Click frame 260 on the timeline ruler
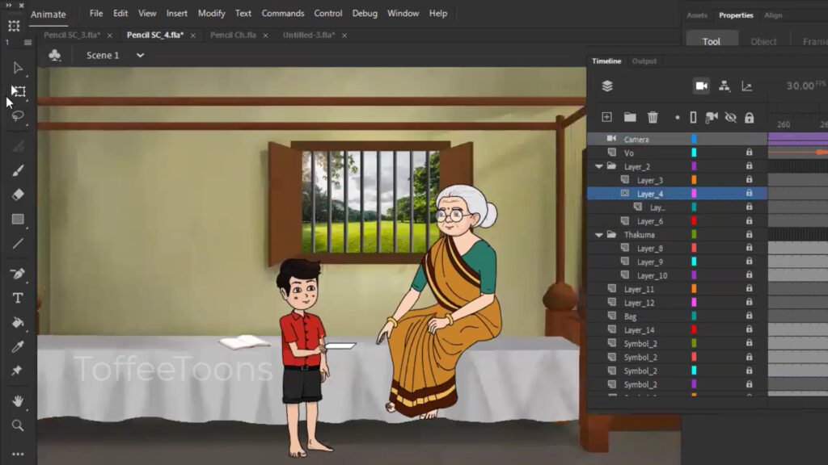The height and width of the screenshot is (465, 828). point(783,124)
